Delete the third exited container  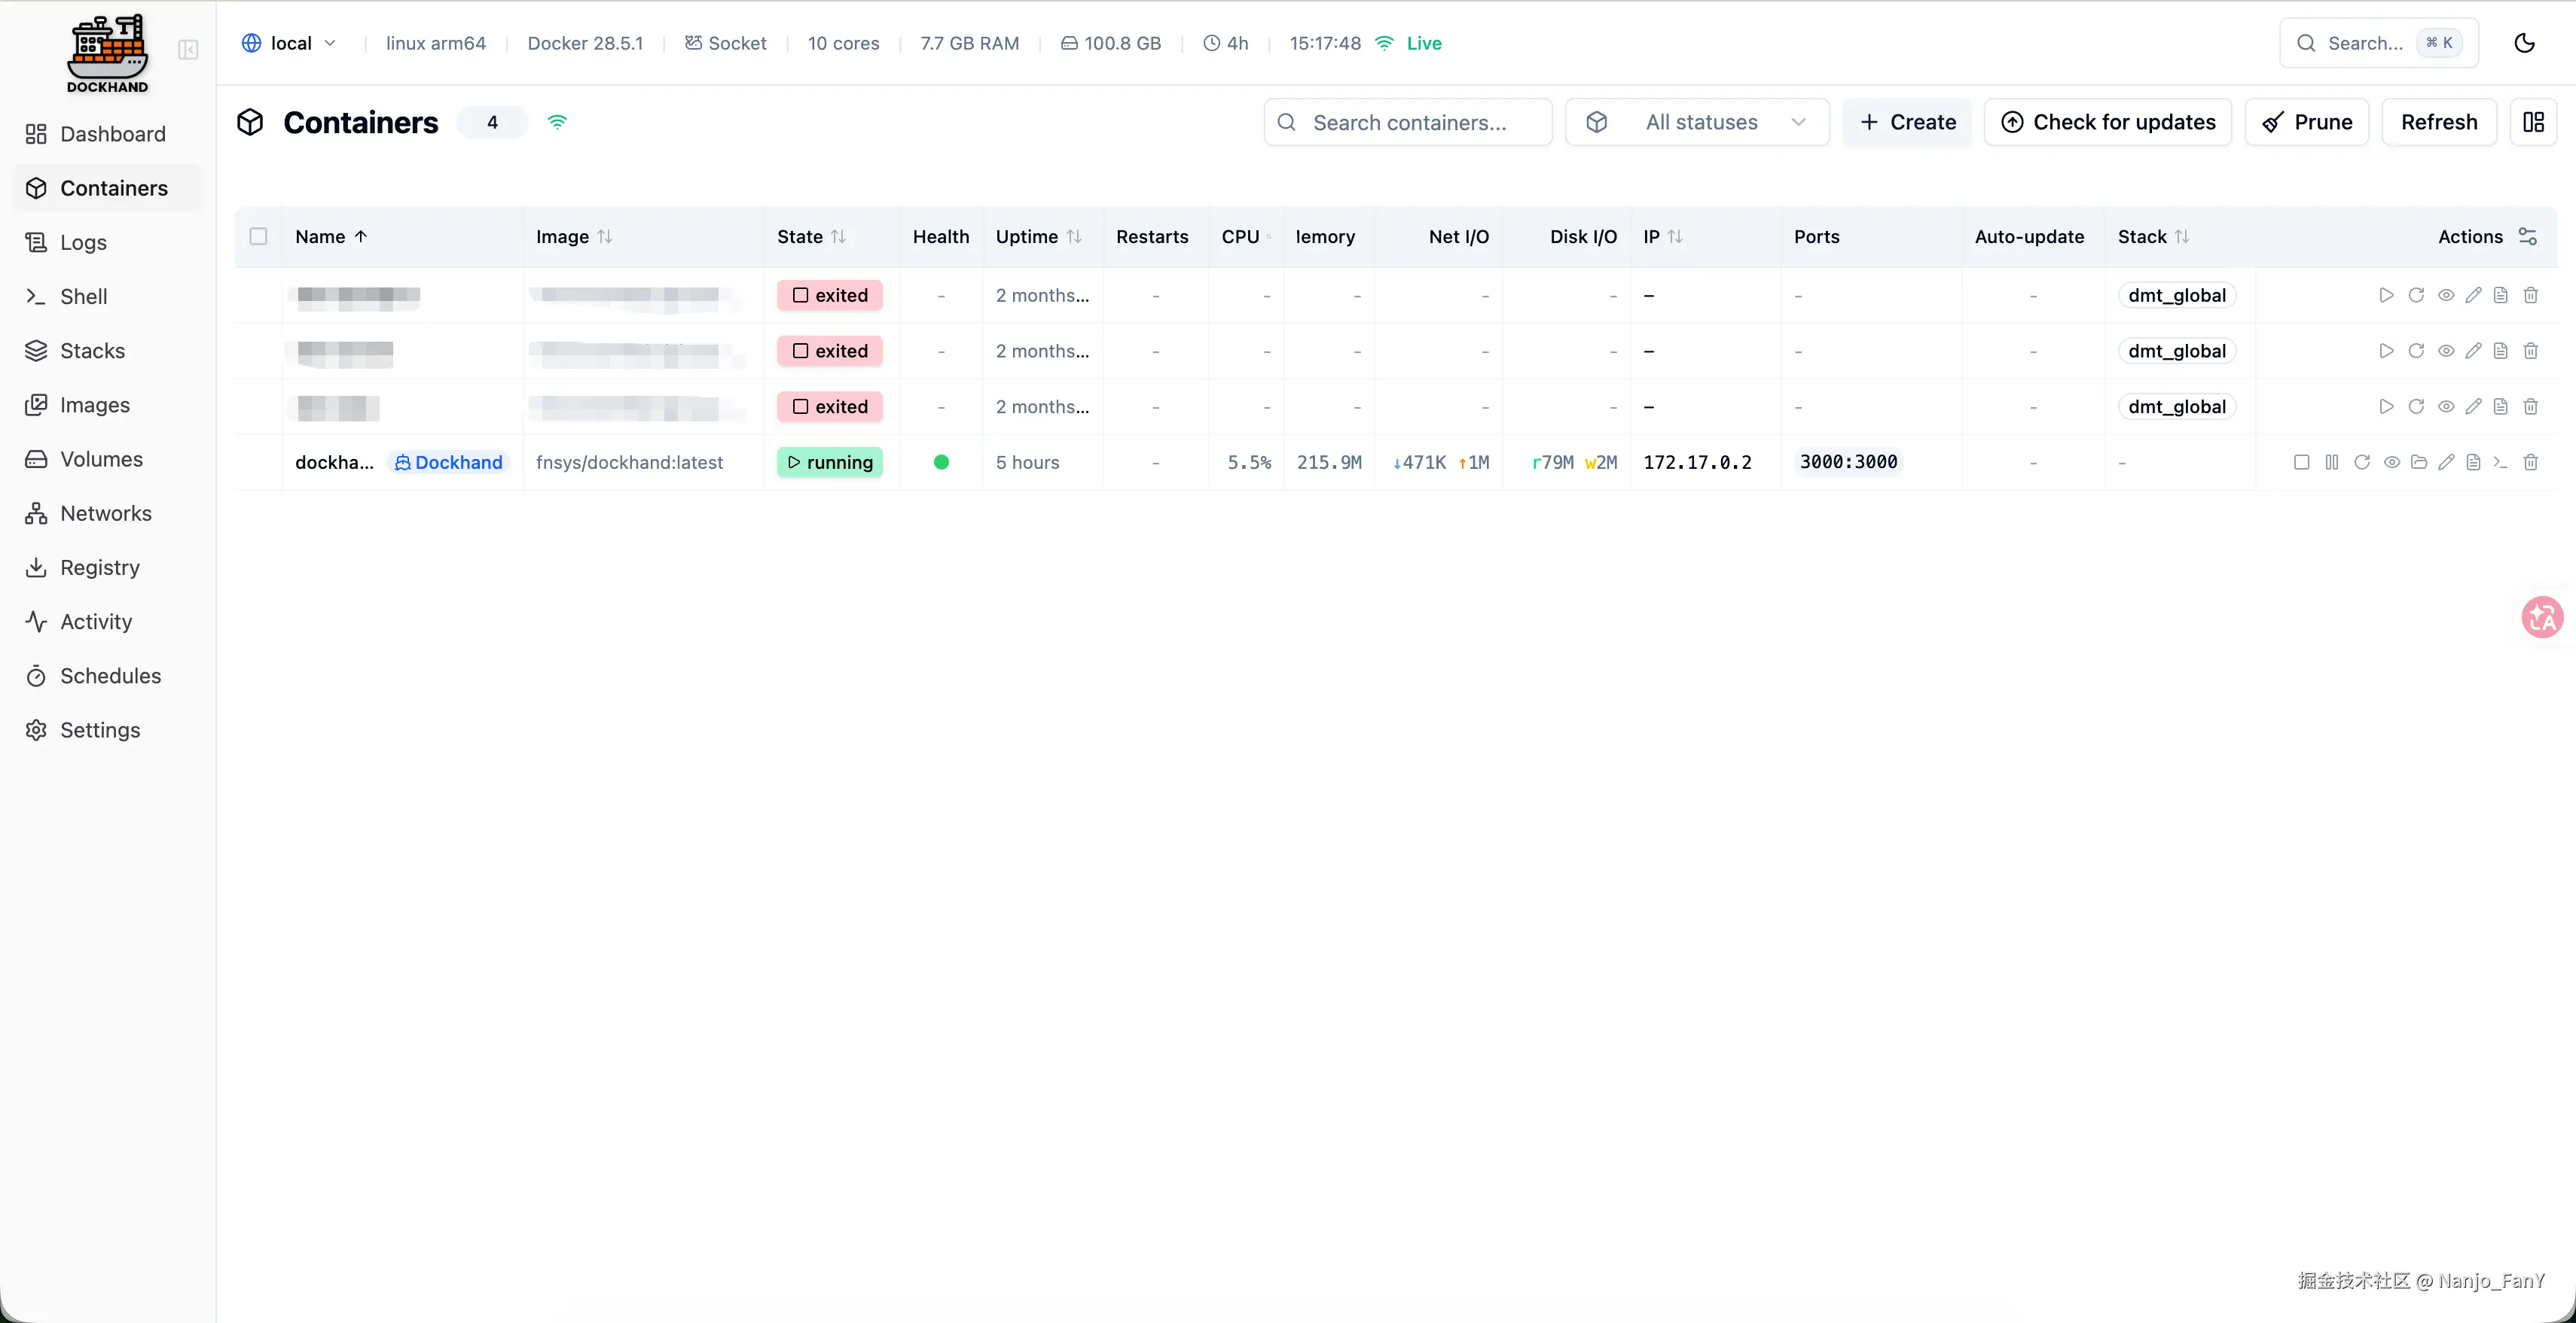coord(2530,406)
